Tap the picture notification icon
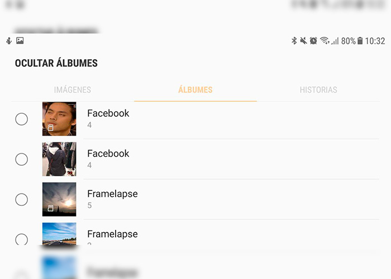 coord(20,41)
